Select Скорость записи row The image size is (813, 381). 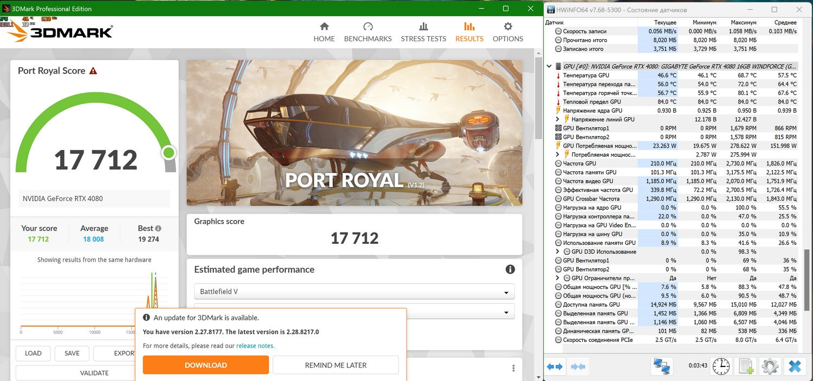tap(672, 31)
